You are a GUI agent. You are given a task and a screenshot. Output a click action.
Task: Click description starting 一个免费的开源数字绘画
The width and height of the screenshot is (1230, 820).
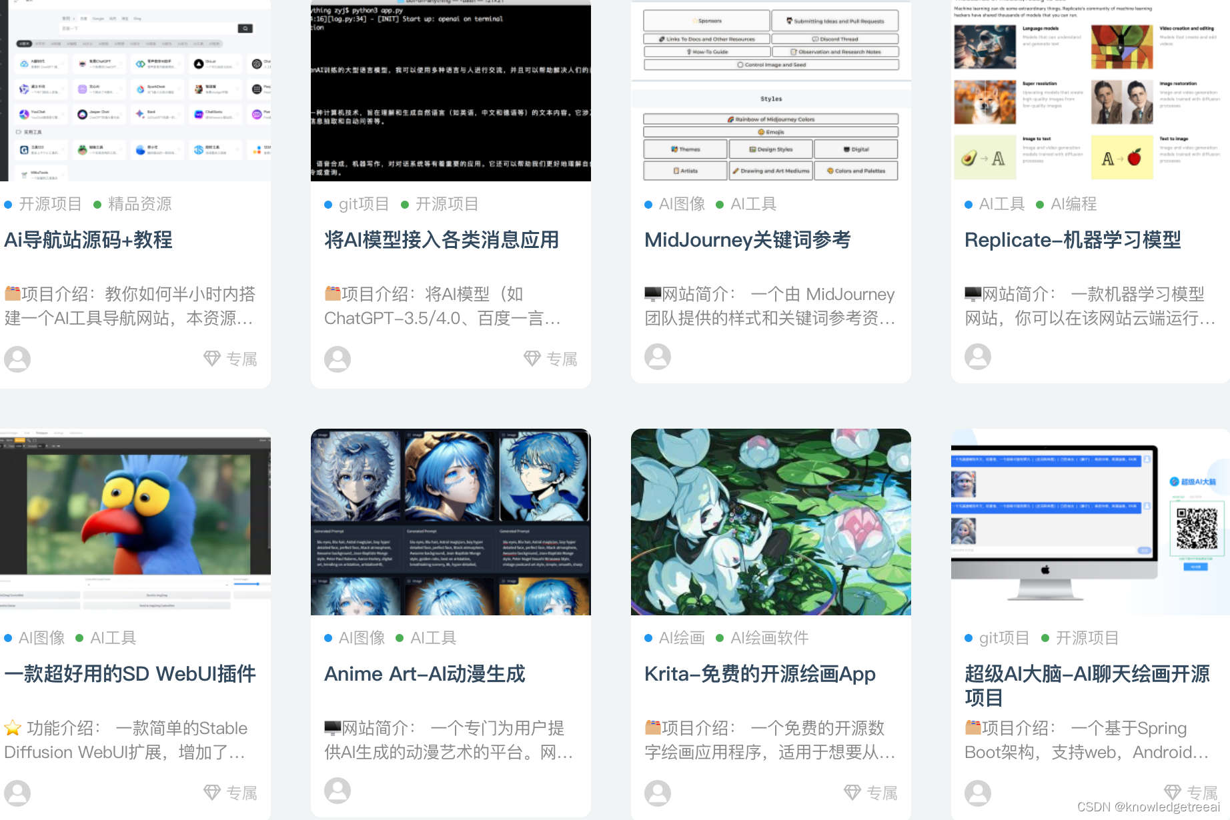(770, 740)
